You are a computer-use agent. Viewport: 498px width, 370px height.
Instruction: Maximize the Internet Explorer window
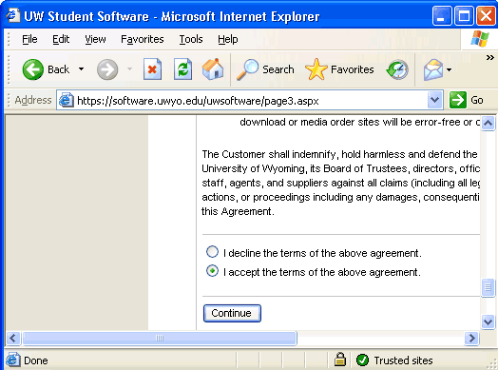464,15
